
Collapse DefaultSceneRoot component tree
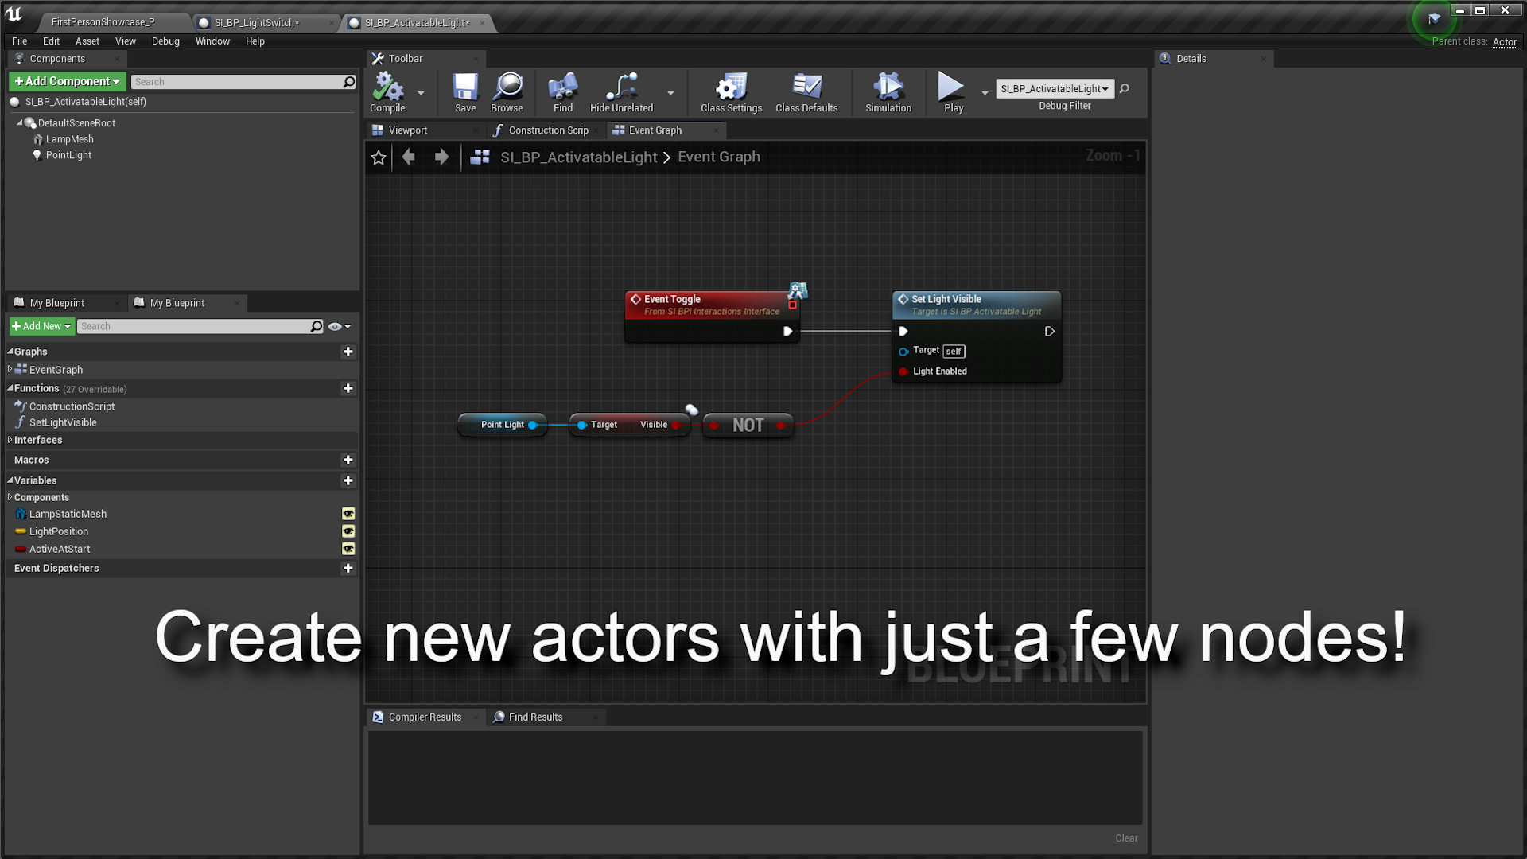[19, 123]
